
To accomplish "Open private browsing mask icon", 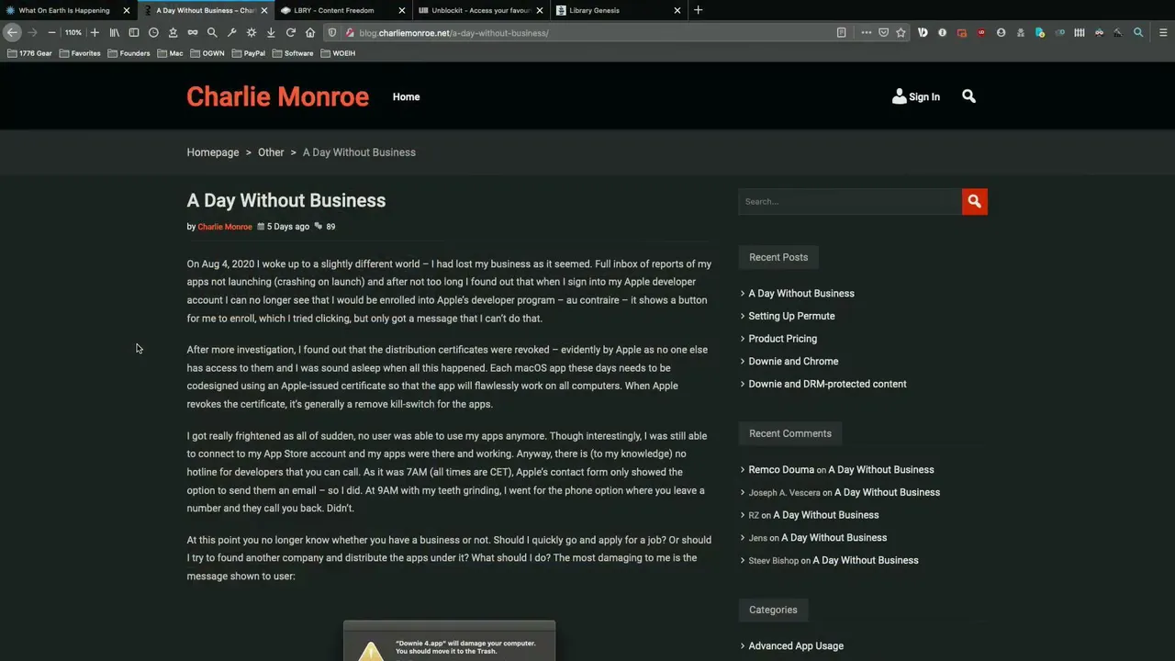I will click(192, 32).
